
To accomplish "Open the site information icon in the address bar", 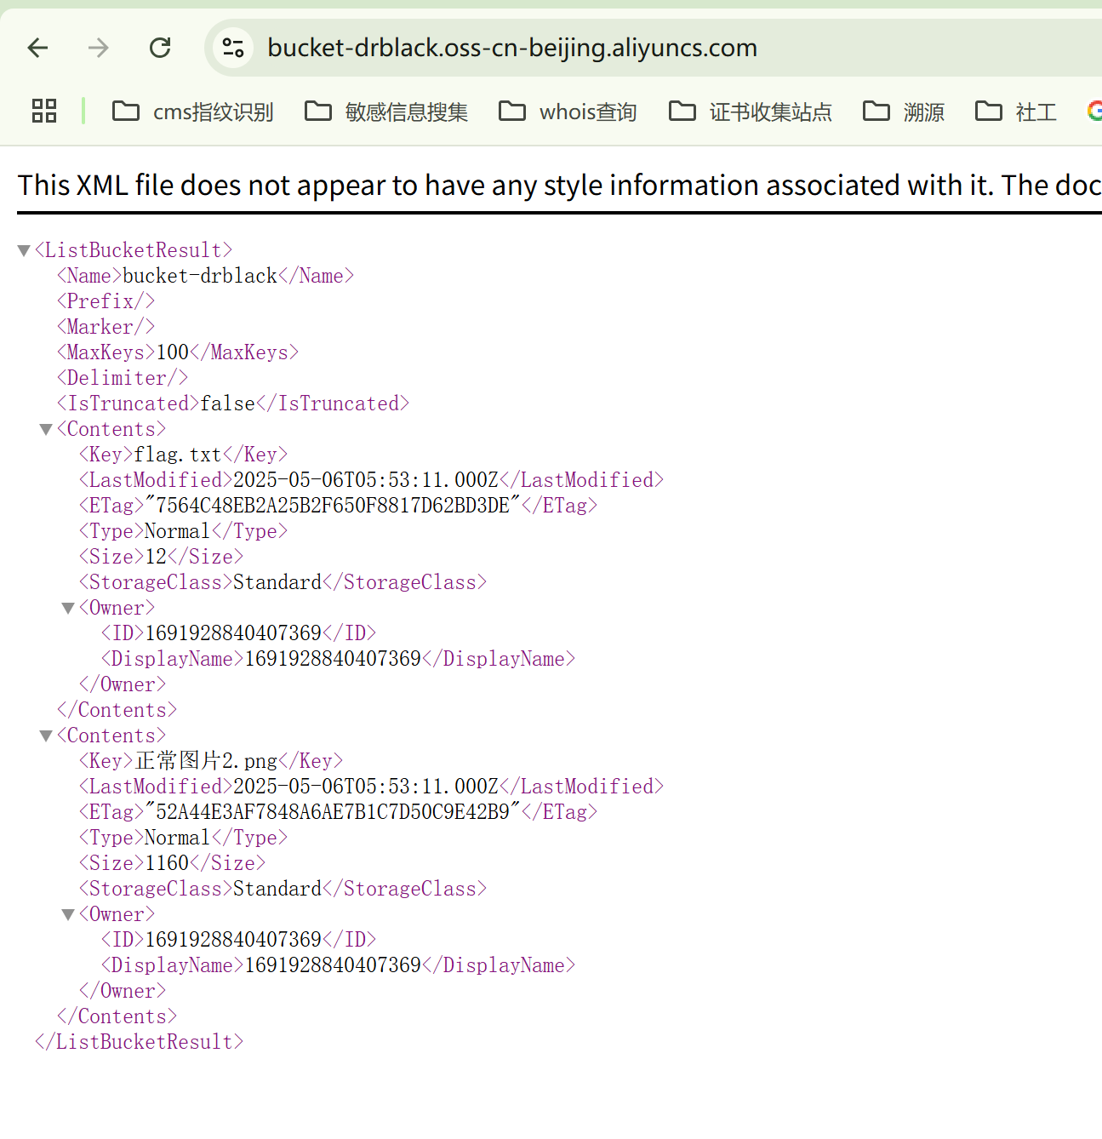I will tap(233, 48).
